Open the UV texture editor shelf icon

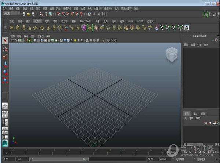click(187, 28)
